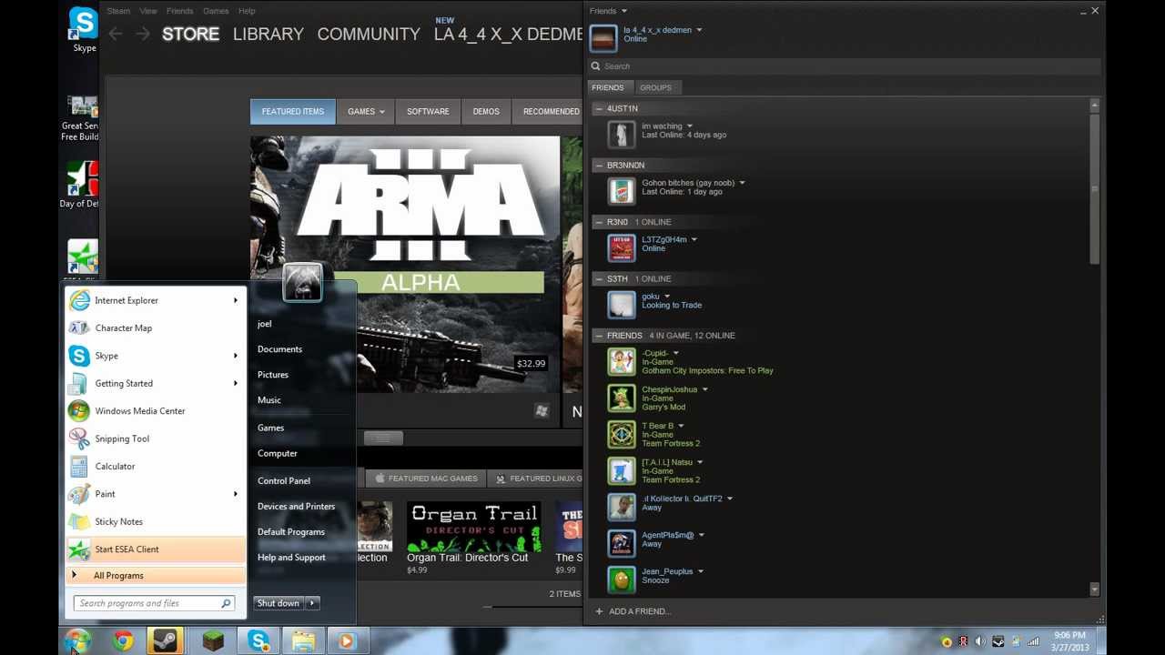Viewport: 1165px width, 655px height.
Task: Expand the Paint jump list arrow
Action: [x=235, y=494]
